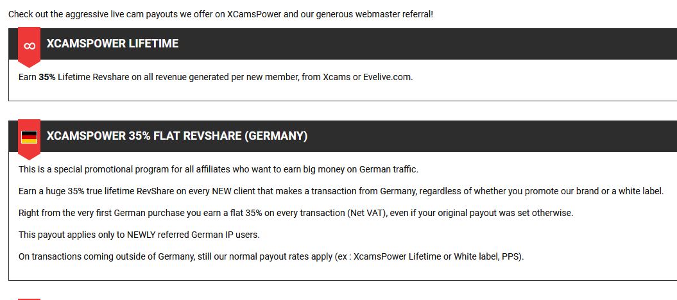
Task: Click the Evelive.com text
Action: point(388,77)
